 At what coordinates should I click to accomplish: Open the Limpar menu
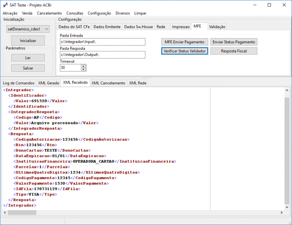140,13
